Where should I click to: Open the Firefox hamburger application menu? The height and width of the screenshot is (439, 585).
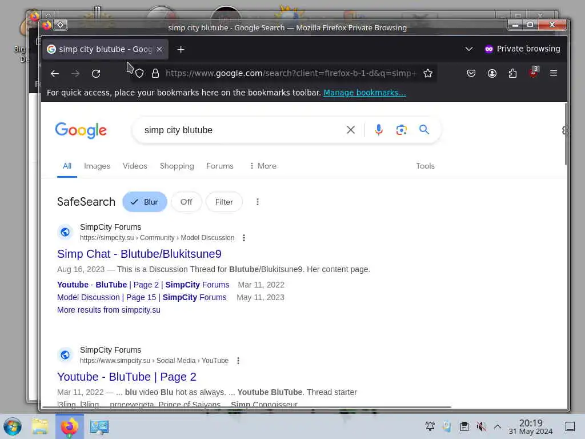point(554,73)
